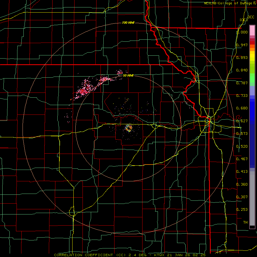Click the Correlation Coefficient KTWX caption at the bottom
The height and width of the screenshot is (257, 257).
click(130, 255)
